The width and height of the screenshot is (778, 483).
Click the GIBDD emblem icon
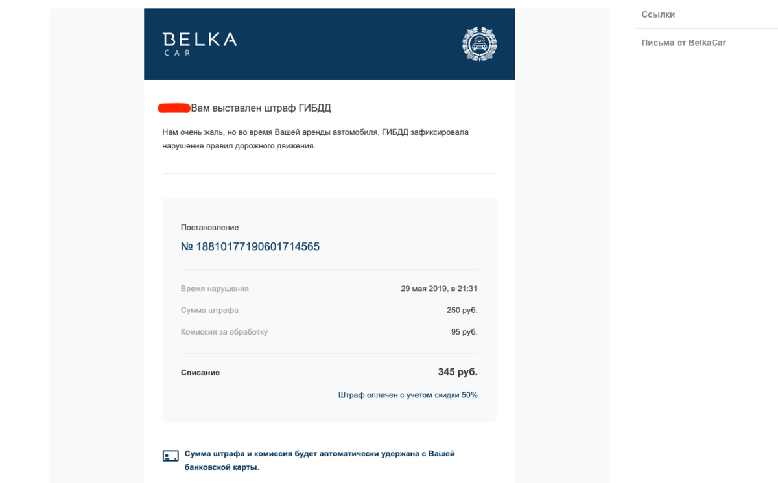tap(478, 44)
